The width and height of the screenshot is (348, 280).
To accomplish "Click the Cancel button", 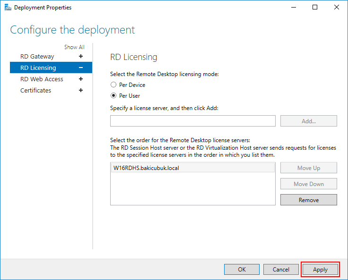I will point(281,269).
